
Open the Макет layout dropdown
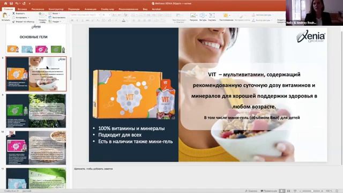pos(54,13)
